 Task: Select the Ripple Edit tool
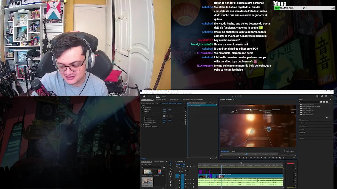pyautogui.click(x=170, y=169)
